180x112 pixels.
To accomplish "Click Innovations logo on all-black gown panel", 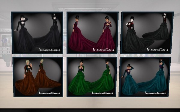I will [49, 50].
